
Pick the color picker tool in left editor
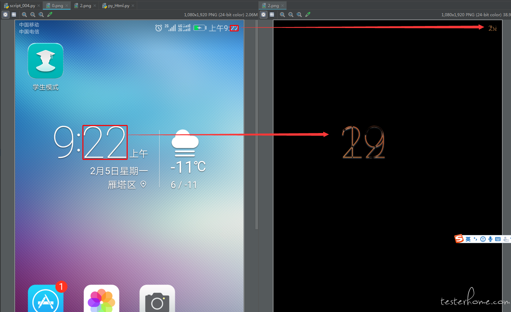pyautogui.click(x=50, y=15)
